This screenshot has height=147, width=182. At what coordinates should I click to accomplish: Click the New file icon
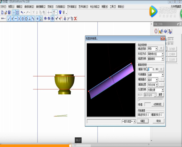point(2,12)
